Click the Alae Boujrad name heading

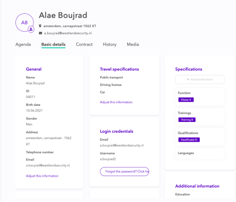pyautogui.click(x=63, y=15)
